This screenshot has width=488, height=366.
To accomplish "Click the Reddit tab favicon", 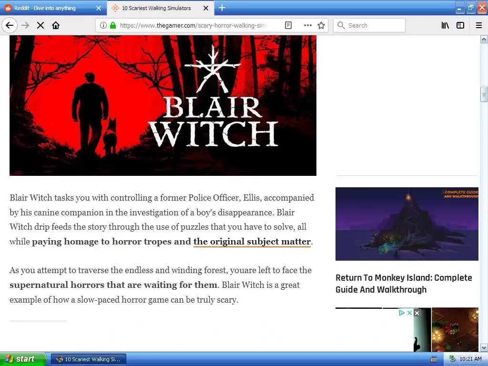I will (8, 8).
